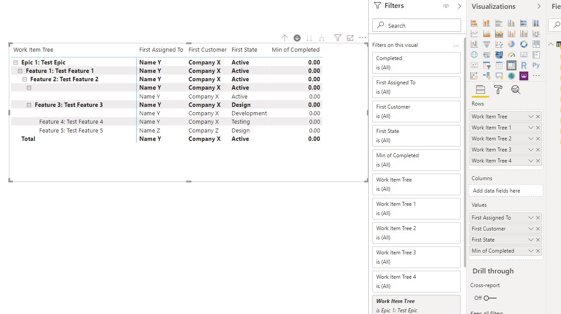This screenshot has width=561, height=314.
Task: Select the treemap visual
Action: pos(536,44)
